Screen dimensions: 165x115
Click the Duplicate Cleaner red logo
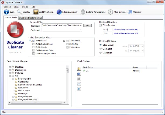coord(15,30)
